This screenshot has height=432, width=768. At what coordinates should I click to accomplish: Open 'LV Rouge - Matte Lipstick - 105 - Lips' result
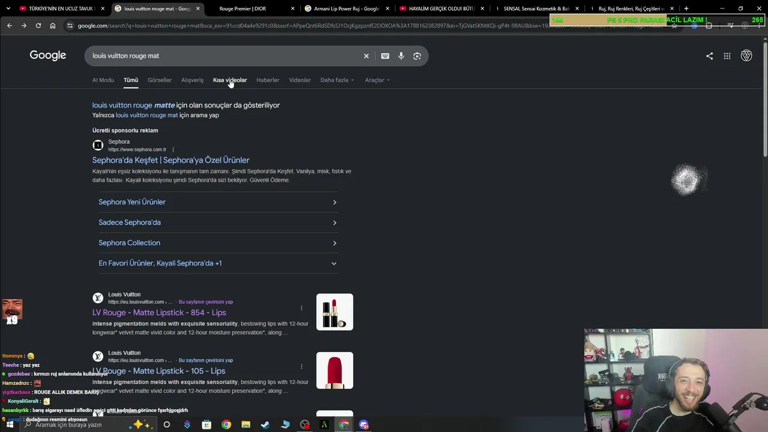(159, 371)
